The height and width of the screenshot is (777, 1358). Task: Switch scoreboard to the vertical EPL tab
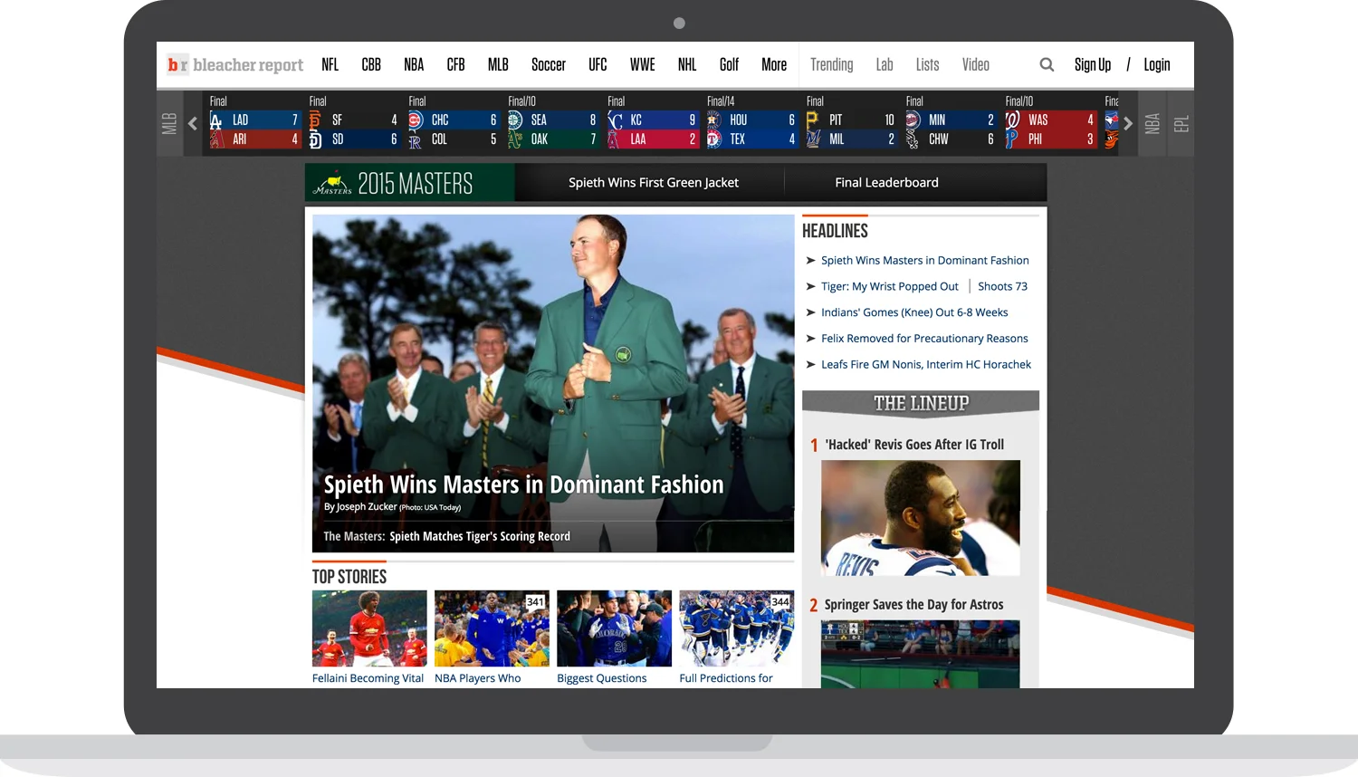[x=1181, y=123]
